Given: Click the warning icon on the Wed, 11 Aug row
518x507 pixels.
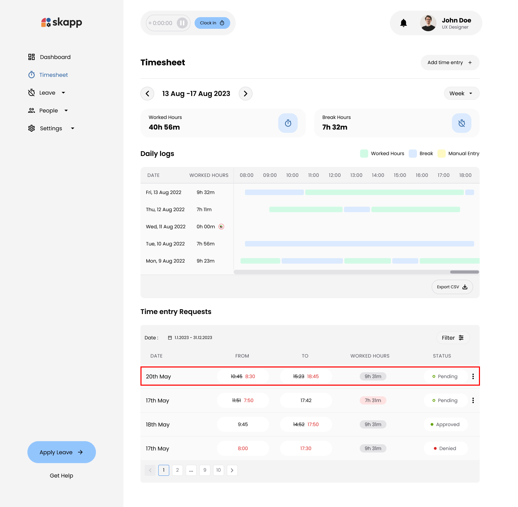Looking at the screenshot, I should point(221,227).
